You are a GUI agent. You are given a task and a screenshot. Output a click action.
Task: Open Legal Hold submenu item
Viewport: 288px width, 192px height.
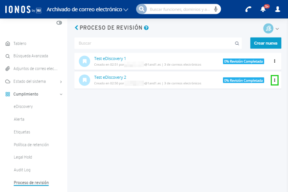click(x=23, y=157)
